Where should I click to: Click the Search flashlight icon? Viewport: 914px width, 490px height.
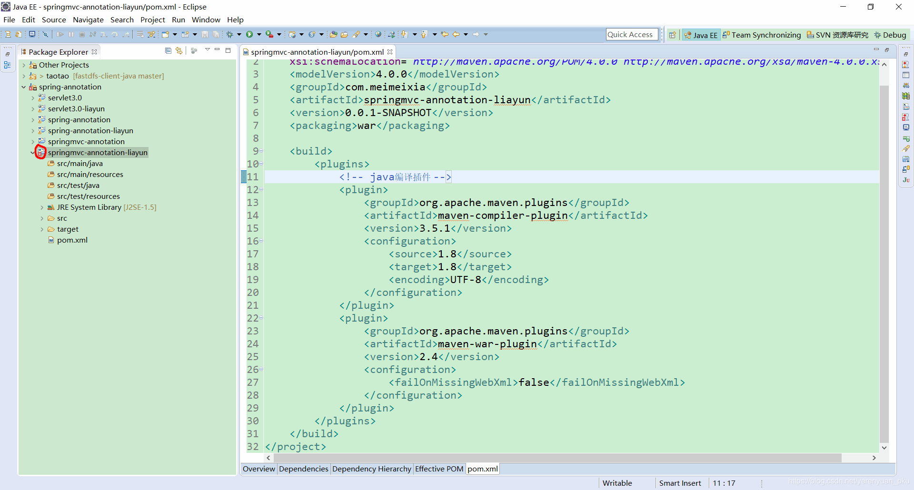point(356,34)
